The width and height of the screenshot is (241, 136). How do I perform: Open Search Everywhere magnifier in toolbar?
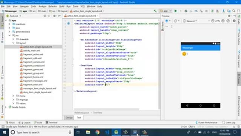click(x=234, y=11)
